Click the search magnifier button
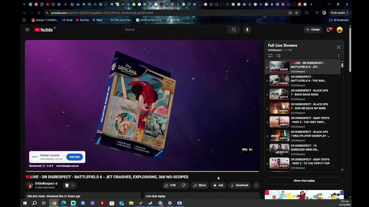The image size is (369, 207). [x=234, y=30]
